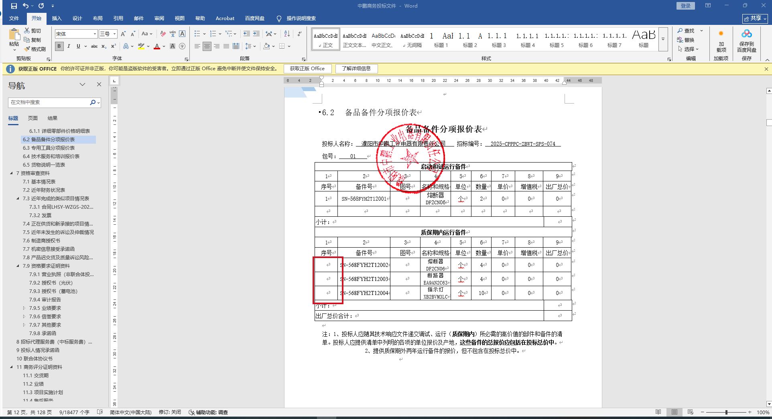Click the Redo icon in the title bar
This screenshot has height=419, width=772.
[41, 6]
